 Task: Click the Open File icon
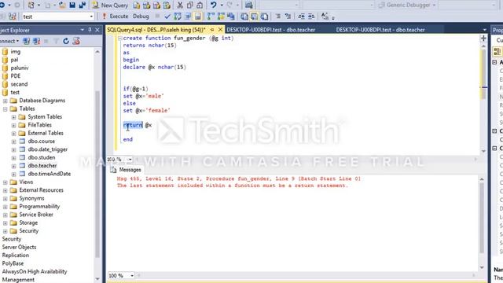click(62, 6)
